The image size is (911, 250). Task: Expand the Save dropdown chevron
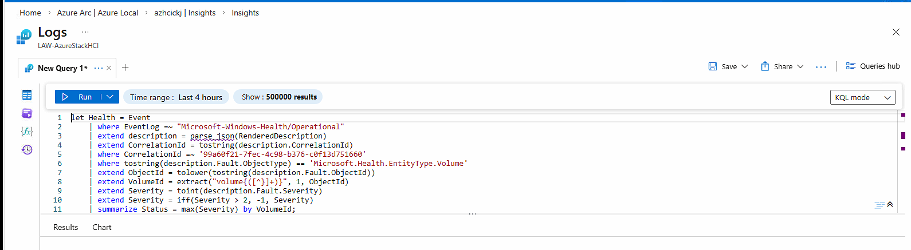click(x=745, y=66)
